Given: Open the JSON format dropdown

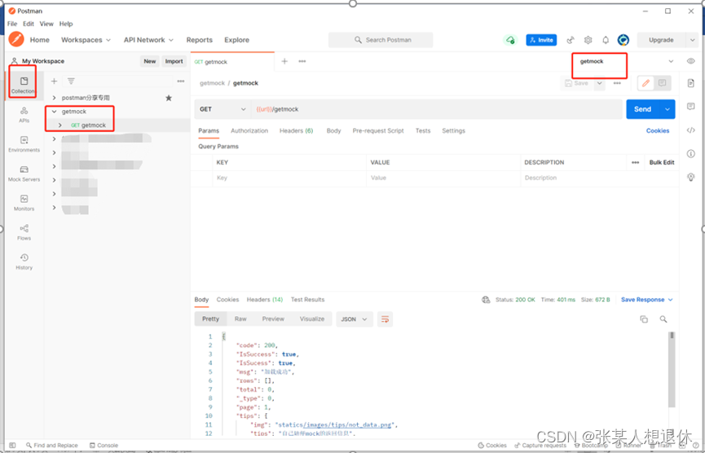Looking at the screenshot, I should point(355,319).
